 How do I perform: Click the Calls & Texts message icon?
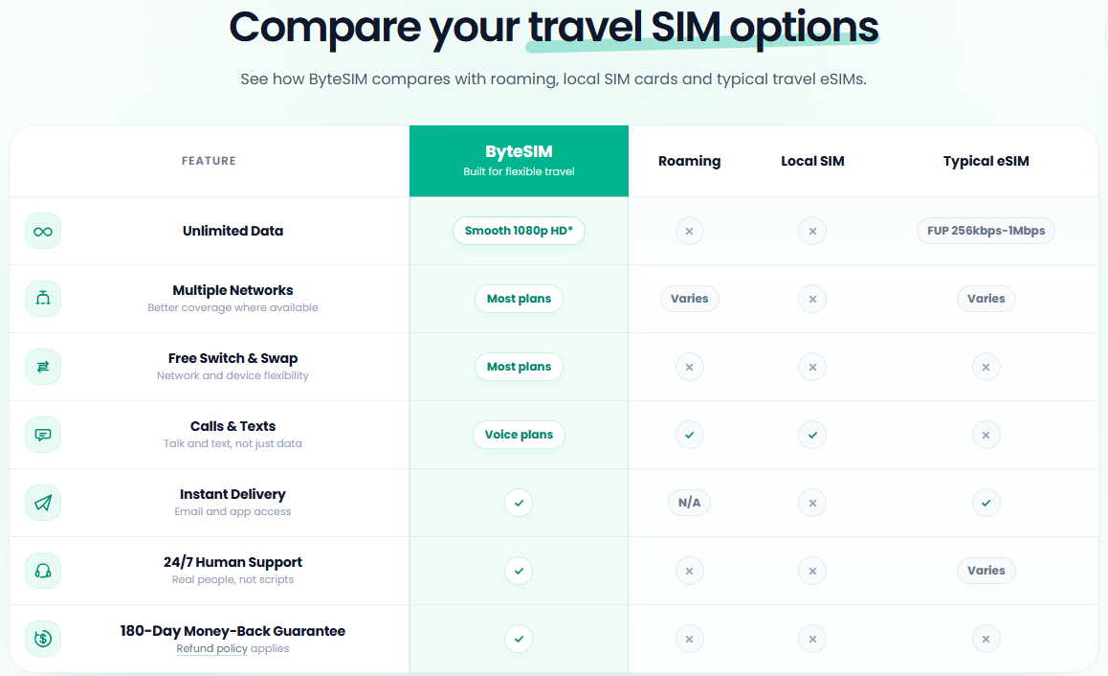point(43,434)
